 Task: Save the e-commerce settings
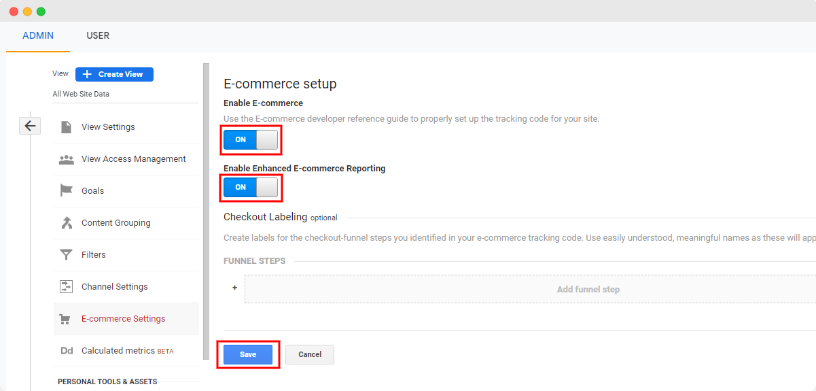tap(248, 354)
